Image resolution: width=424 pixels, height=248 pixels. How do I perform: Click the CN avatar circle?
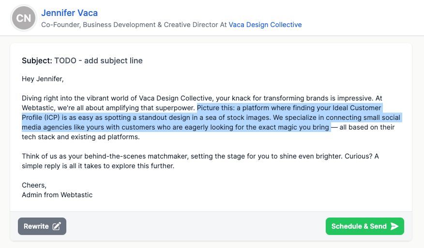24,18
